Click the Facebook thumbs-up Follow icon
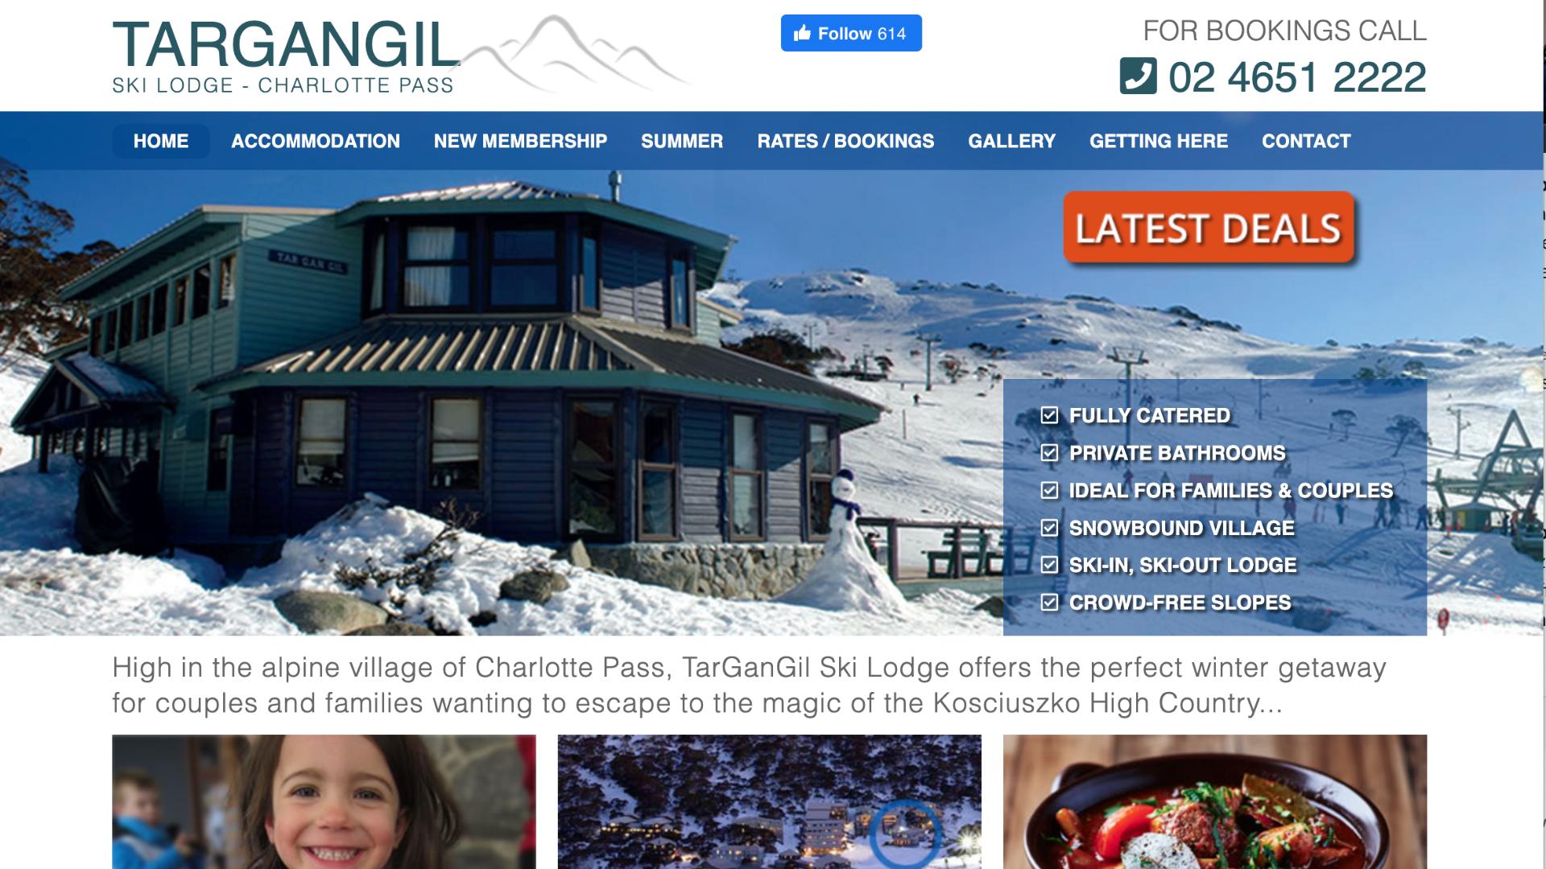 [802, 33]
